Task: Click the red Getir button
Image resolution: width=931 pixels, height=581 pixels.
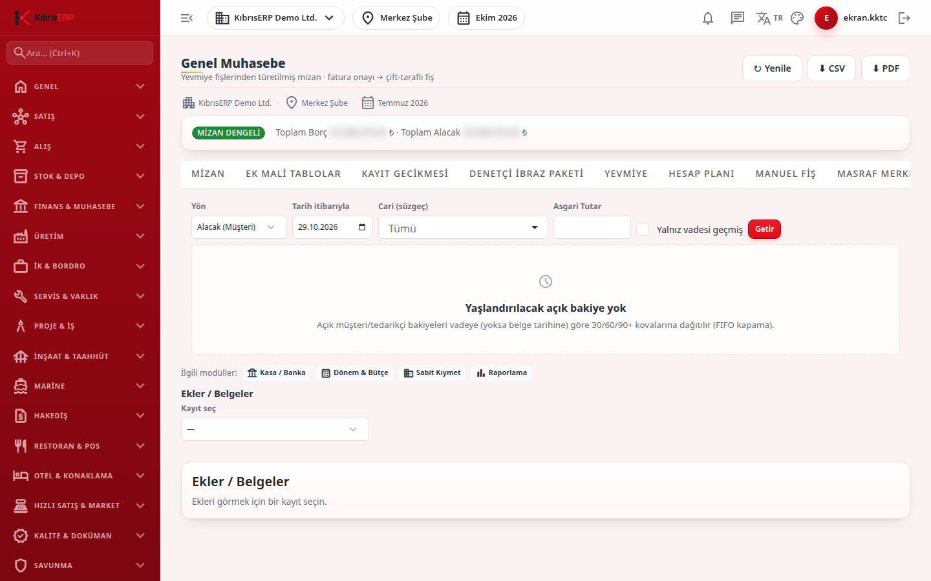Action: (x=764, y=229)
